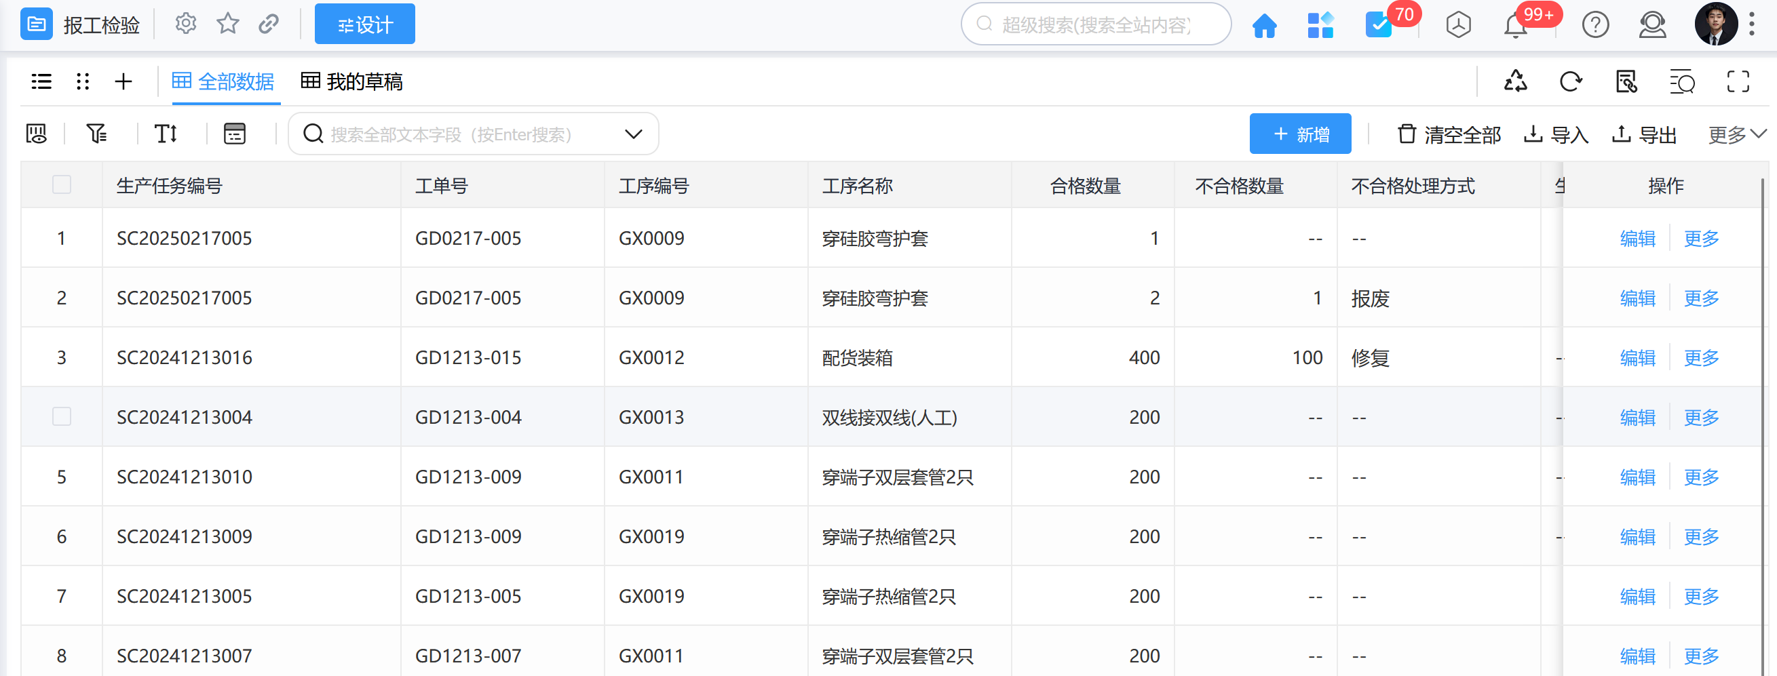This screenshot has height=676, width=1777.
Task: Check the select-all header checkbox
Action: 62,184
